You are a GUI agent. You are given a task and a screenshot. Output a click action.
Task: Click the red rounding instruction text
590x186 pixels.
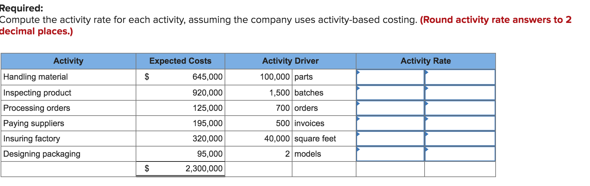[286, 25]
